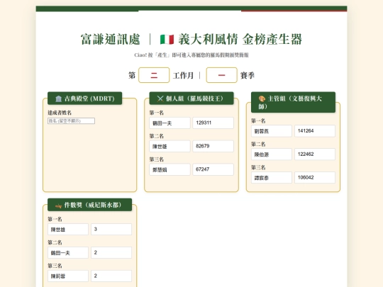Edit the work month field showing 二
The width and height of the screenshot is (383, 287).
click(x=154, y=75)
